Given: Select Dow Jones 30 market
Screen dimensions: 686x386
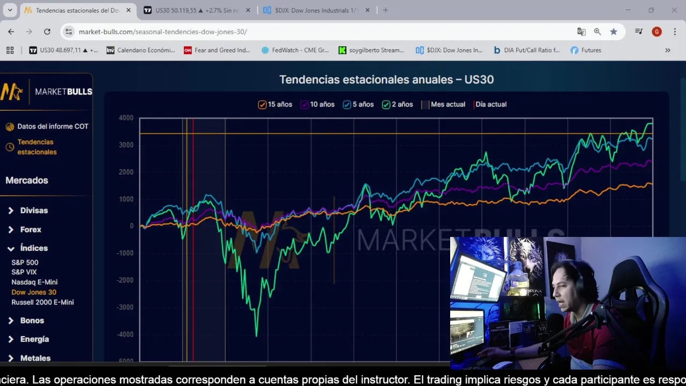Looking at the screenshot, I should 34,292.
